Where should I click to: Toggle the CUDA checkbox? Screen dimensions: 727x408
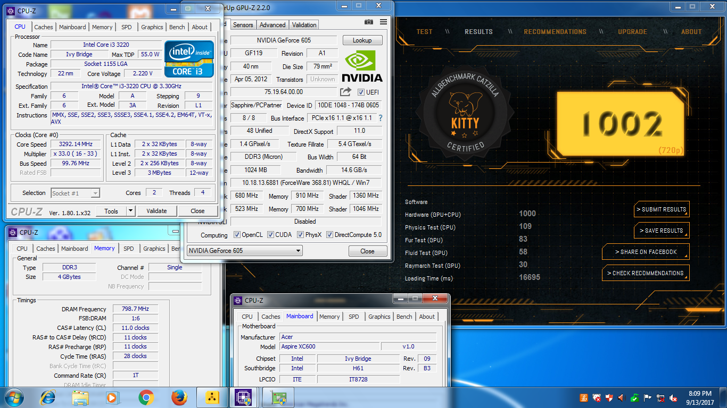pyautogui.click(x=271, y=235)
